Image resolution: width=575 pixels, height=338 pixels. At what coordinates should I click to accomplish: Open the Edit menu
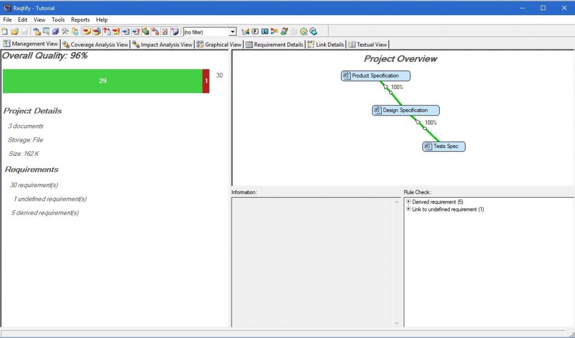coord(22,20)
